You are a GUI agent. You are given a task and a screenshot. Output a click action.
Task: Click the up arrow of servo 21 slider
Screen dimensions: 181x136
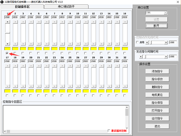[x=39, y=66]
